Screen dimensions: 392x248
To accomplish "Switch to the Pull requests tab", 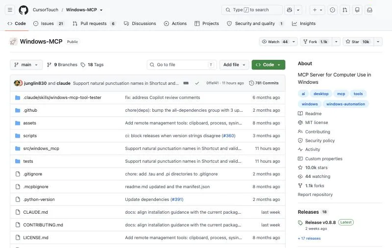I will click(94, 24).
